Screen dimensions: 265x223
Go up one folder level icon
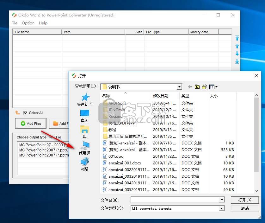[197, 87]
